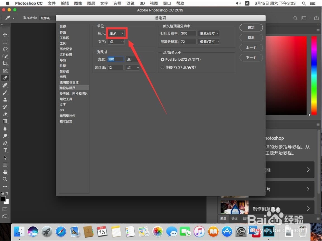
Task: Open System Preferences from the Dock
Action: click(x=241, y=232)
